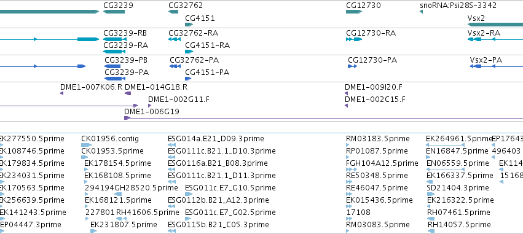Select the RH14057.5prime EST glyph

point(431,231)
